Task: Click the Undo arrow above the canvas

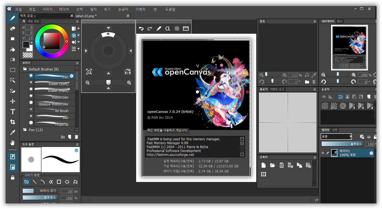Action: (x=141, y=28)
